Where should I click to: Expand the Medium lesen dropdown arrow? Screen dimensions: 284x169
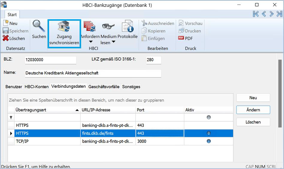coord(113,42)
